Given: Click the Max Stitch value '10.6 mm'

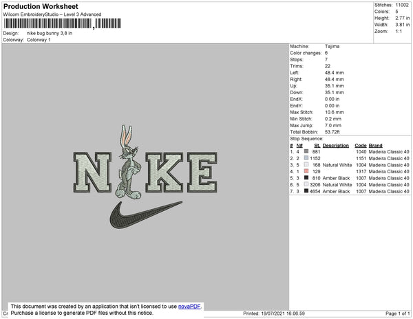Looking at the screenshot, I should [335, 112].
